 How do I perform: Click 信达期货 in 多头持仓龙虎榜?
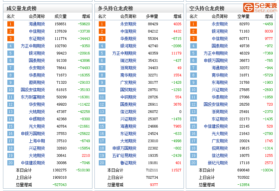point(128,112)
